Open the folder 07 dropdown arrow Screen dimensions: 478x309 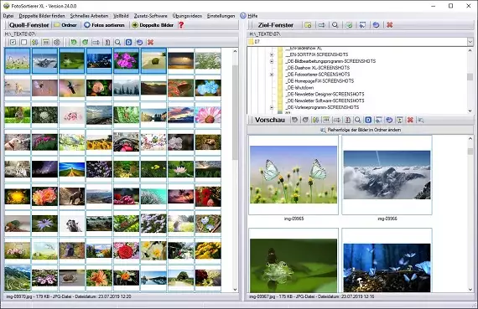point(470,42)
